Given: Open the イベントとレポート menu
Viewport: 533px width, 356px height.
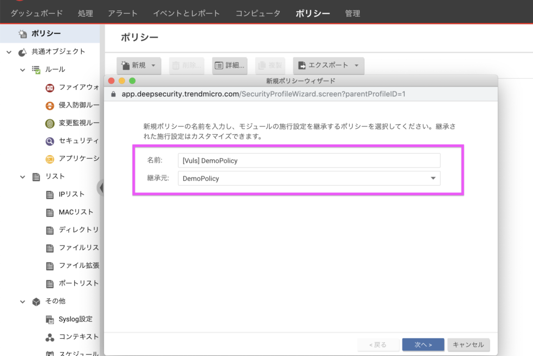Looking at the screenshot, I should (185, 13).
